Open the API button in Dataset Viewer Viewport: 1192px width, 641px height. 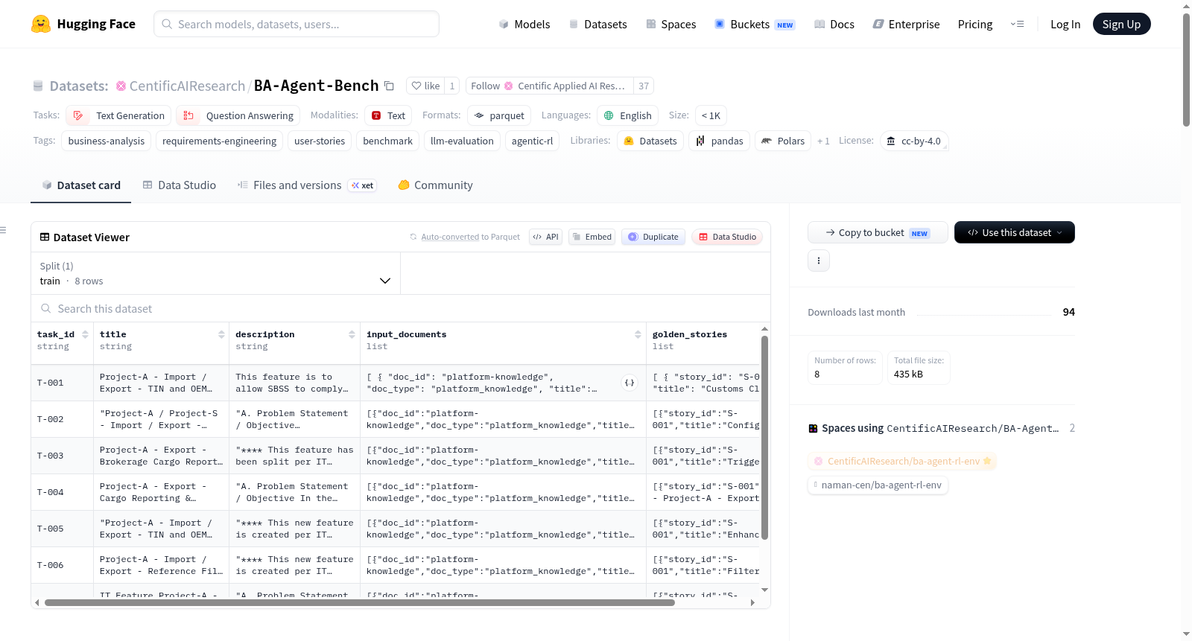click(x=545, y=237)
